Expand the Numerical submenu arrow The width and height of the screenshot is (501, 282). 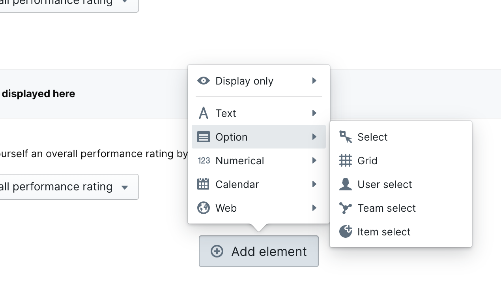coord(314,161)
